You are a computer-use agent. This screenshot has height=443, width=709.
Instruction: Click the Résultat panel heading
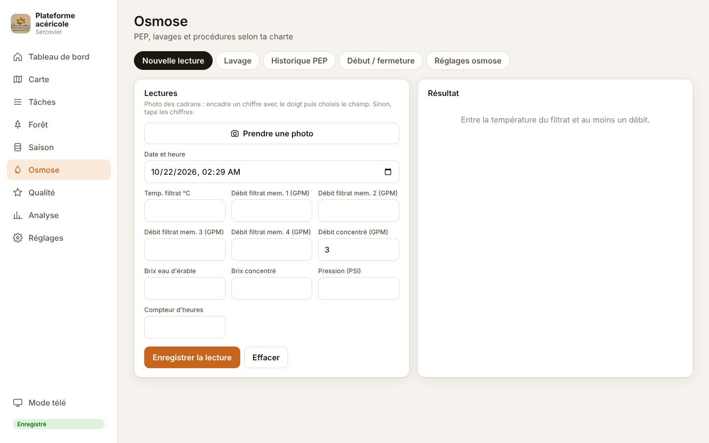tap(443, 93)
